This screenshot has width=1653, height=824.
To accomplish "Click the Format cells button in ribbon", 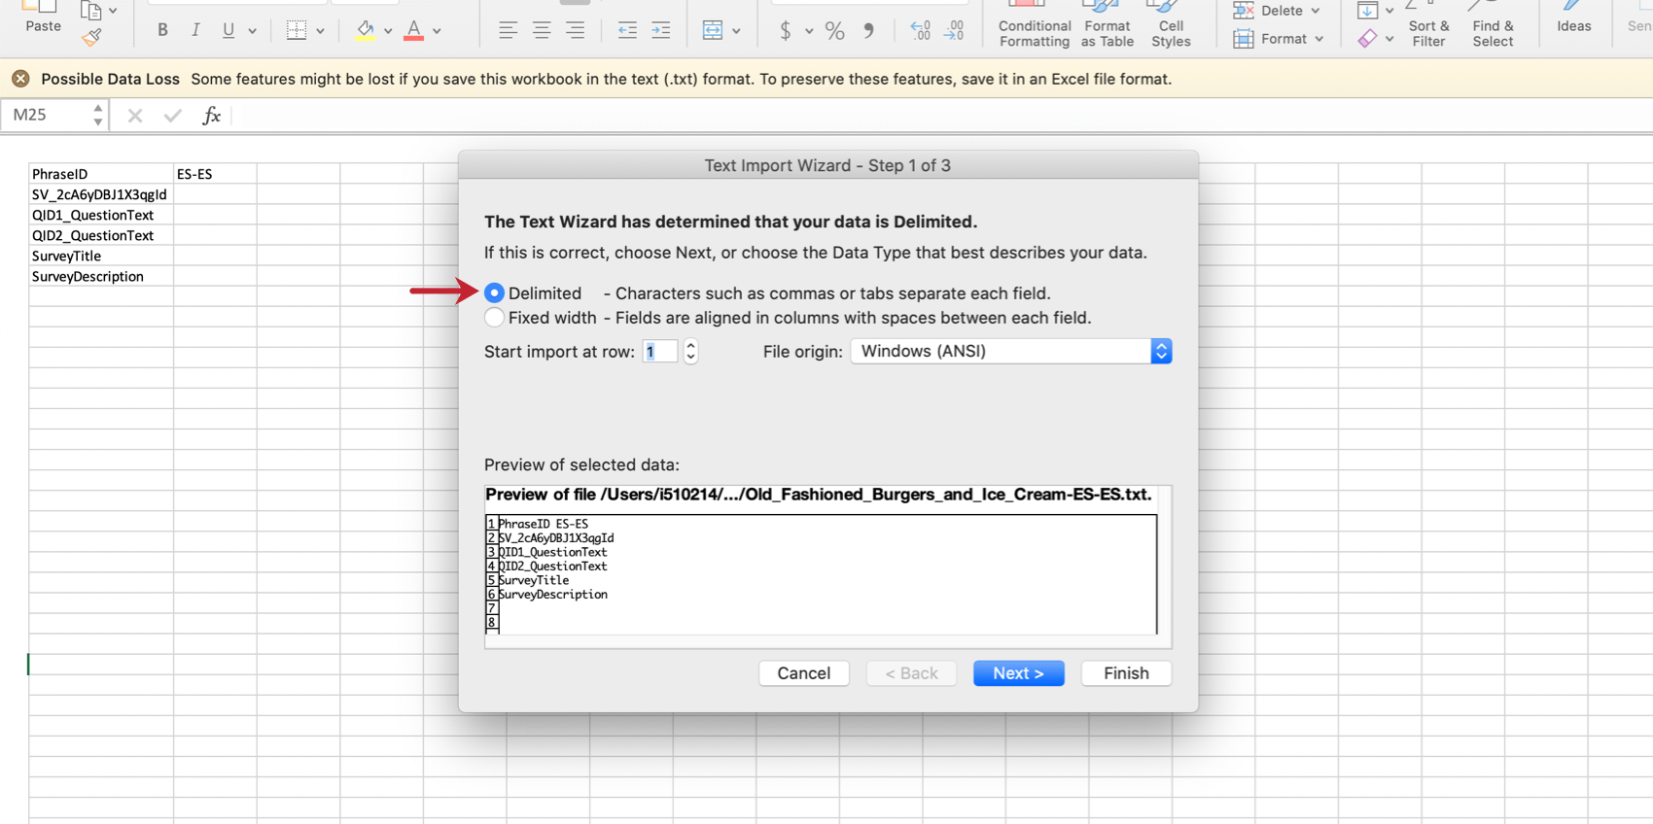I will (1278, 39).
